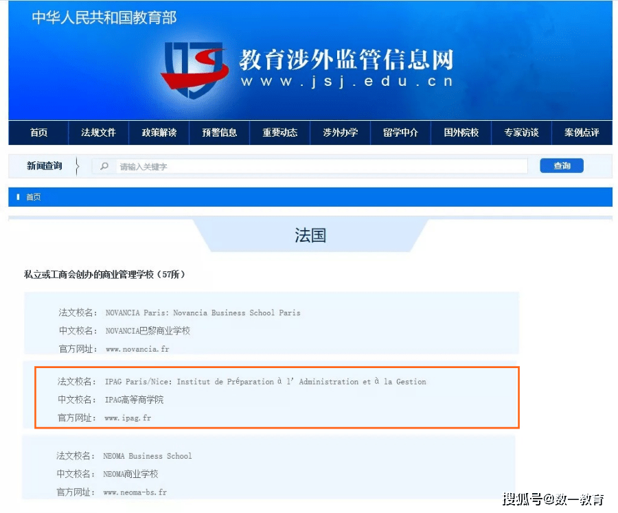Click the 首页 breadcrumb link
618x513 pixels.
(x=33, y=197)
